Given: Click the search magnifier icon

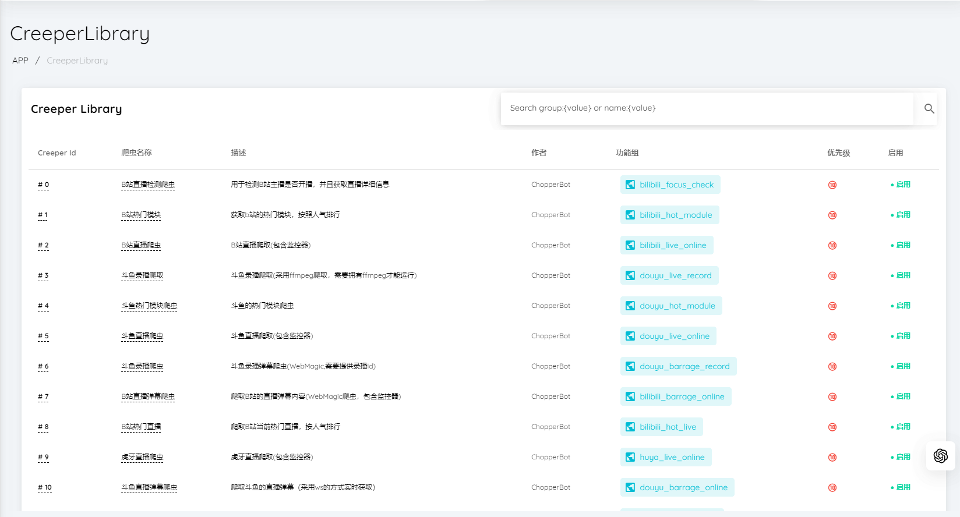Looking at the screenshot, I should [x=929, y=108].
